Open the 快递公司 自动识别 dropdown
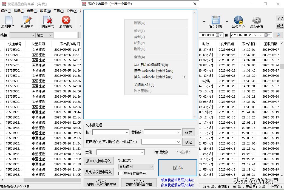The height and width of the screenshot is (190, 284). click(152, 167)
